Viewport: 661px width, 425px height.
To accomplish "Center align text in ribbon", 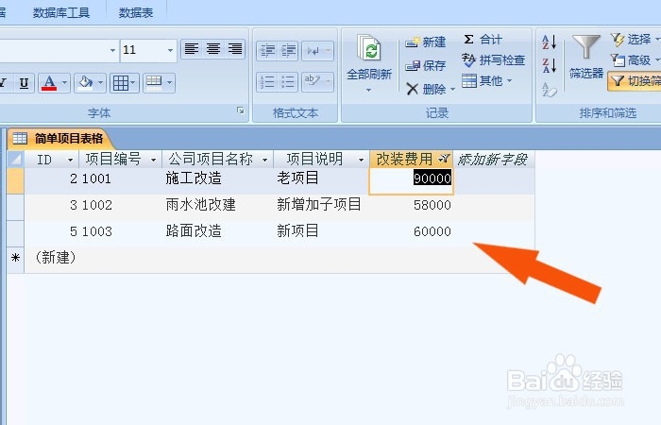I will pos(213,49).
